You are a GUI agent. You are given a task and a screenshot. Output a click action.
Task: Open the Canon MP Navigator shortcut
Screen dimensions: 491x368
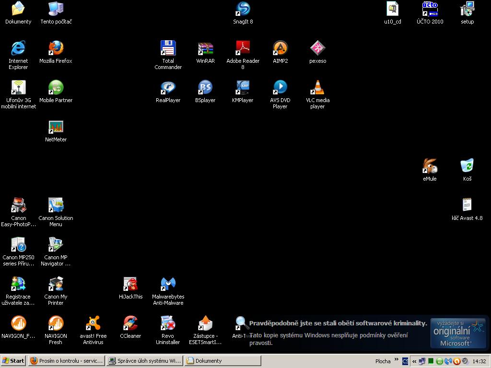pos(56,244)
